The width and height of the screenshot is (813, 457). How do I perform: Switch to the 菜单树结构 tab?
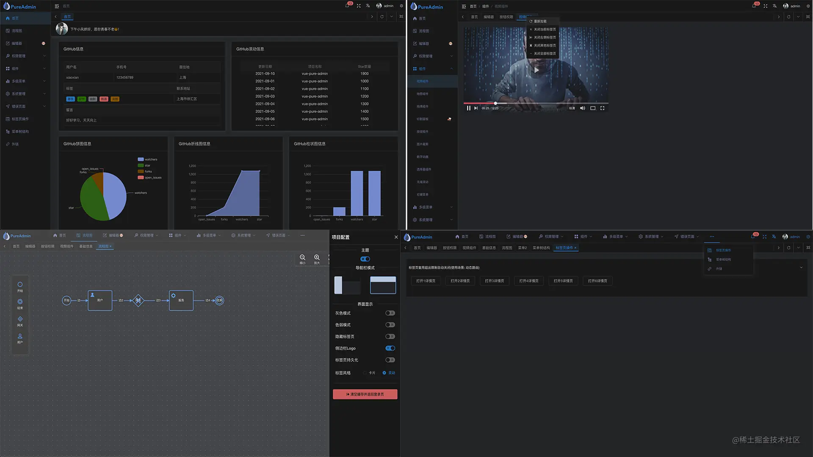point(541,248)
